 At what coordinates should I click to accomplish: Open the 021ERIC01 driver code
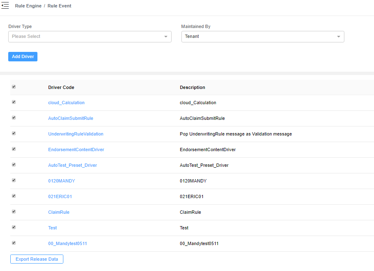coord(60,196)
